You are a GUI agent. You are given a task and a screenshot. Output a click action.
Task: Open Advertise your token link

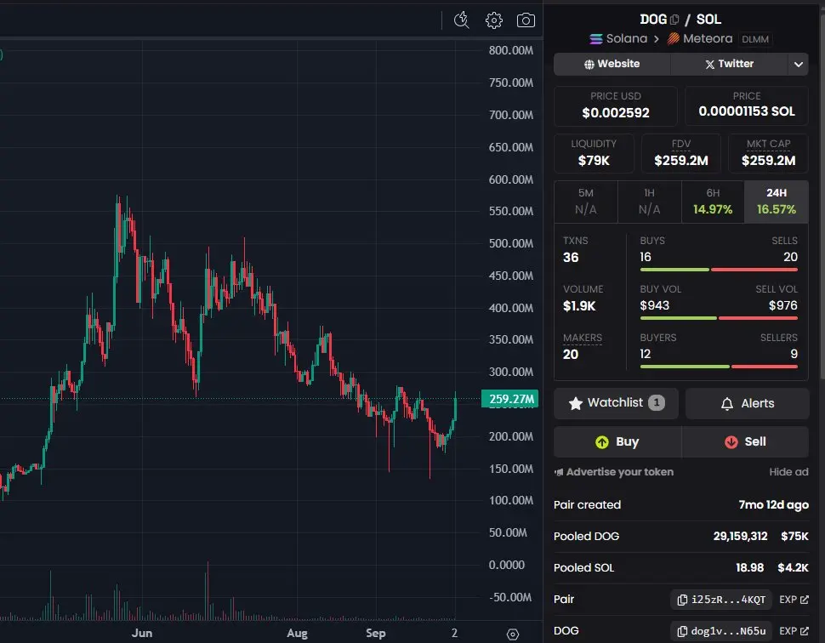pos(614,472)
